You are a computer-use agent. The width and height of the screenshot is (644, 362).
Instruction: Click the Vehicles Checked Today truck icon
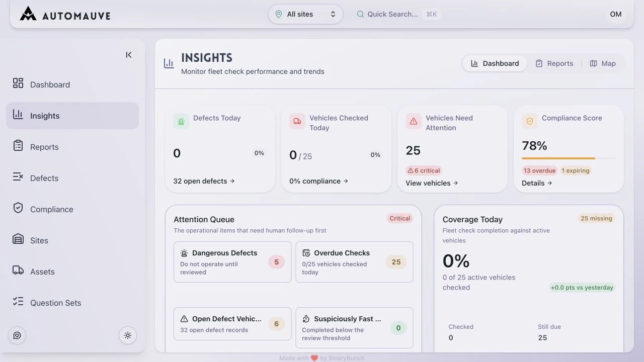coord(297,121)
